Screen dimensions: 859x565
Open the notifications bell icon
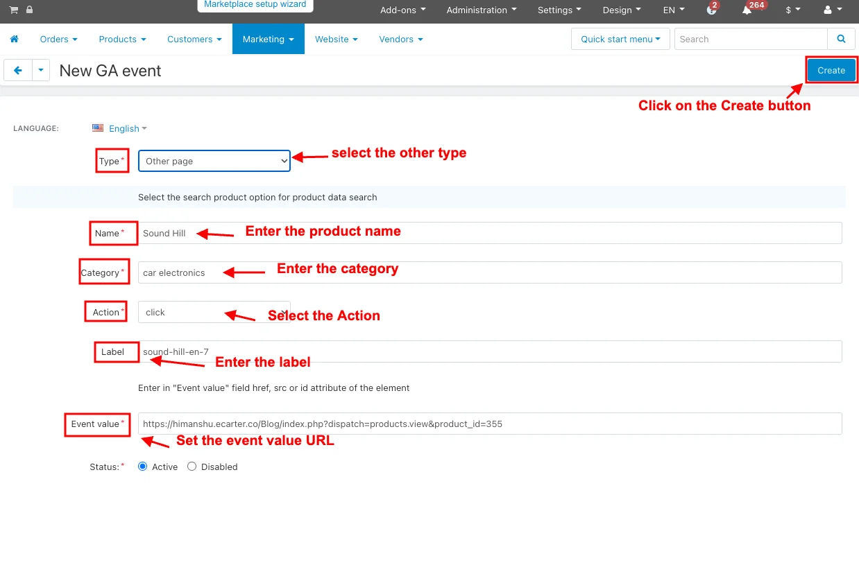point(747,10)
